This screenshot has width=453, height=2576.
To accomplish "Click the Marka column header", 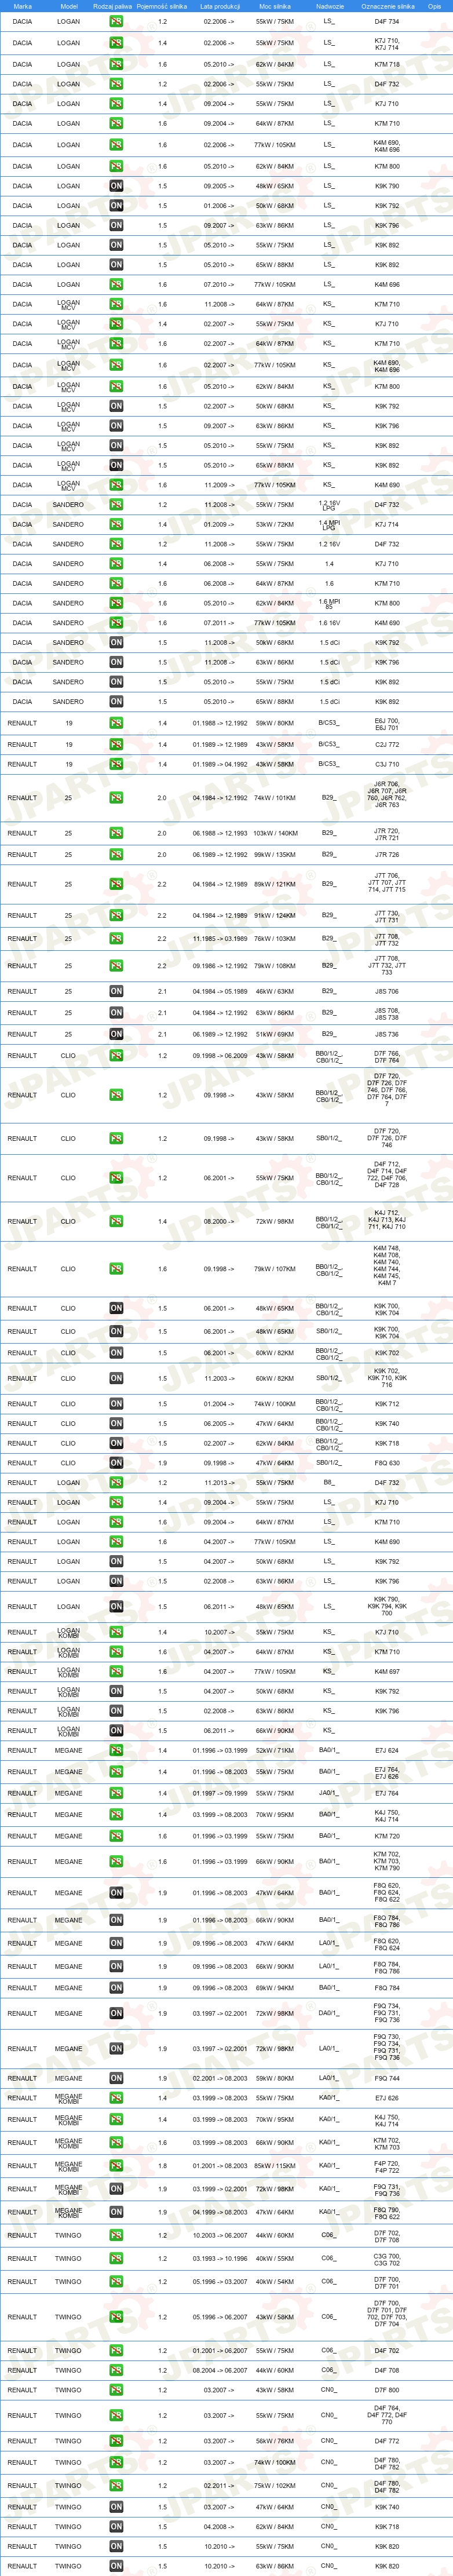I will point(22,6).
